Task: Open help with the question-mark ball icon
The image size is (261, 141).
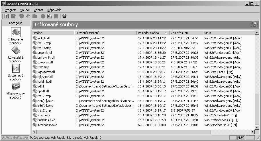Action: (64, 16)
